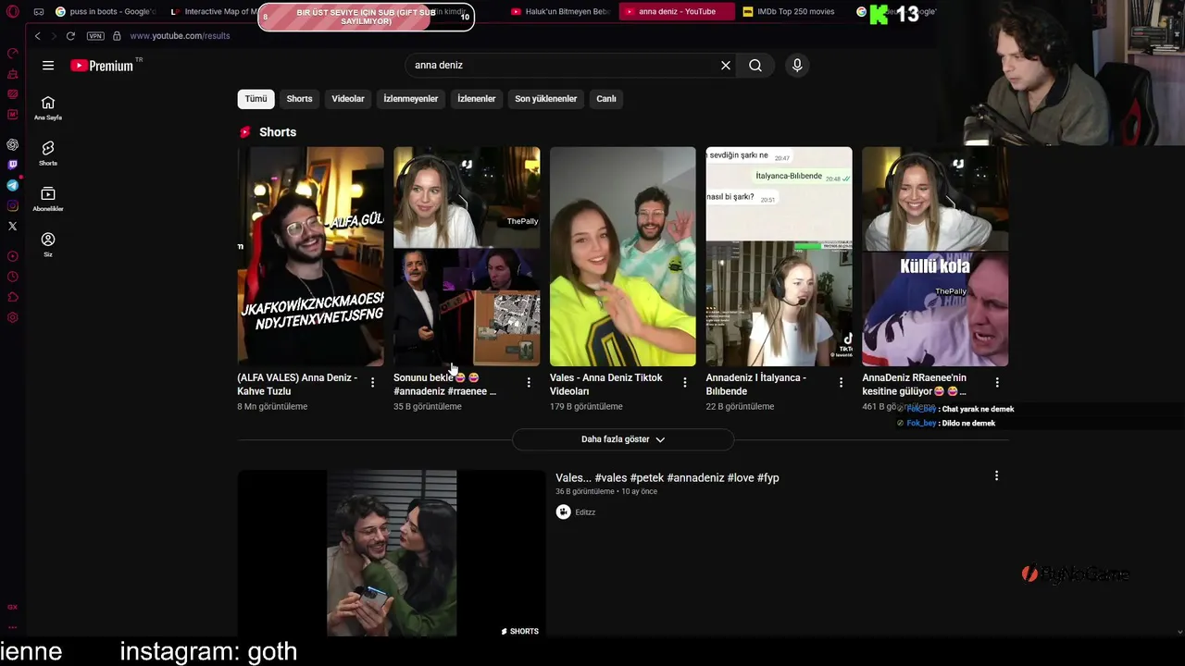Open options menu for 'RRaenee'nin kesitine' short
Image resolution: width=1185 pixels, height=666 pixels.
997,382
